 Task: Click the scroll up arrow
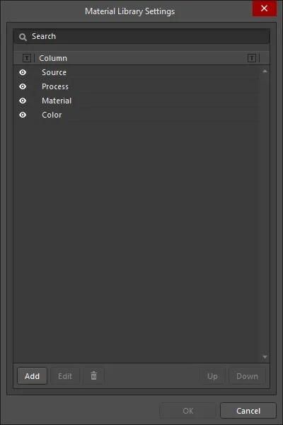[265, 71]
